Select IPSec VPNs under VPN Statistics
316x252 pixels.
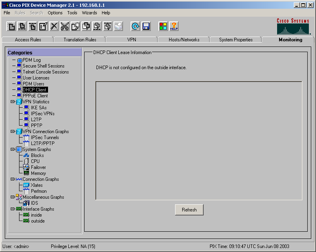coord(43,114)
